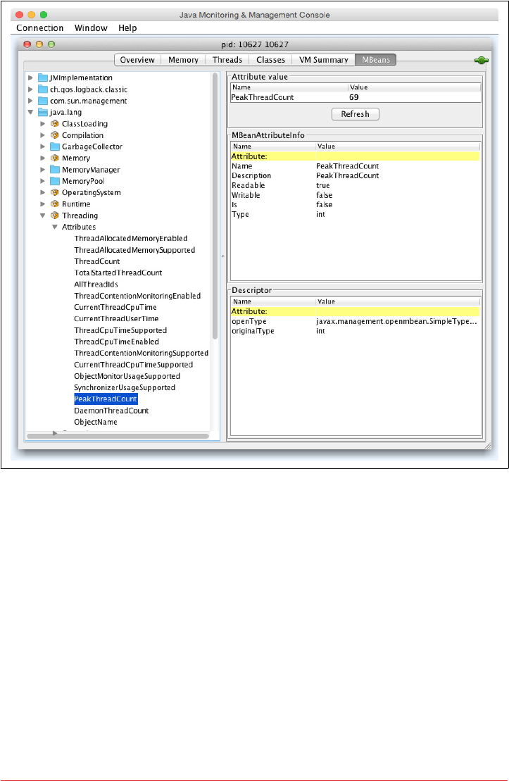Select ThreadAllocatedMemoryEnabled attribute
Image resolution: width=509 pixels, height=781 pixels.
pos(130,239)
